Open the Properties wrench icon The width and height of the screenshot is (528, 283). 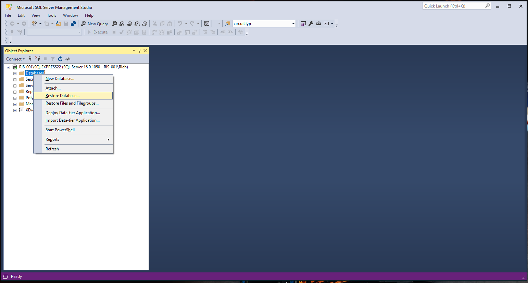click(x=311, y=24)
